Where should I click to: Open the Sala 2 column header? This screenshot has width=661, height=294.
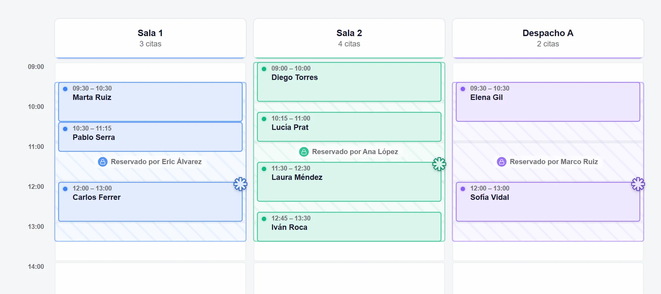coord(349,38)
